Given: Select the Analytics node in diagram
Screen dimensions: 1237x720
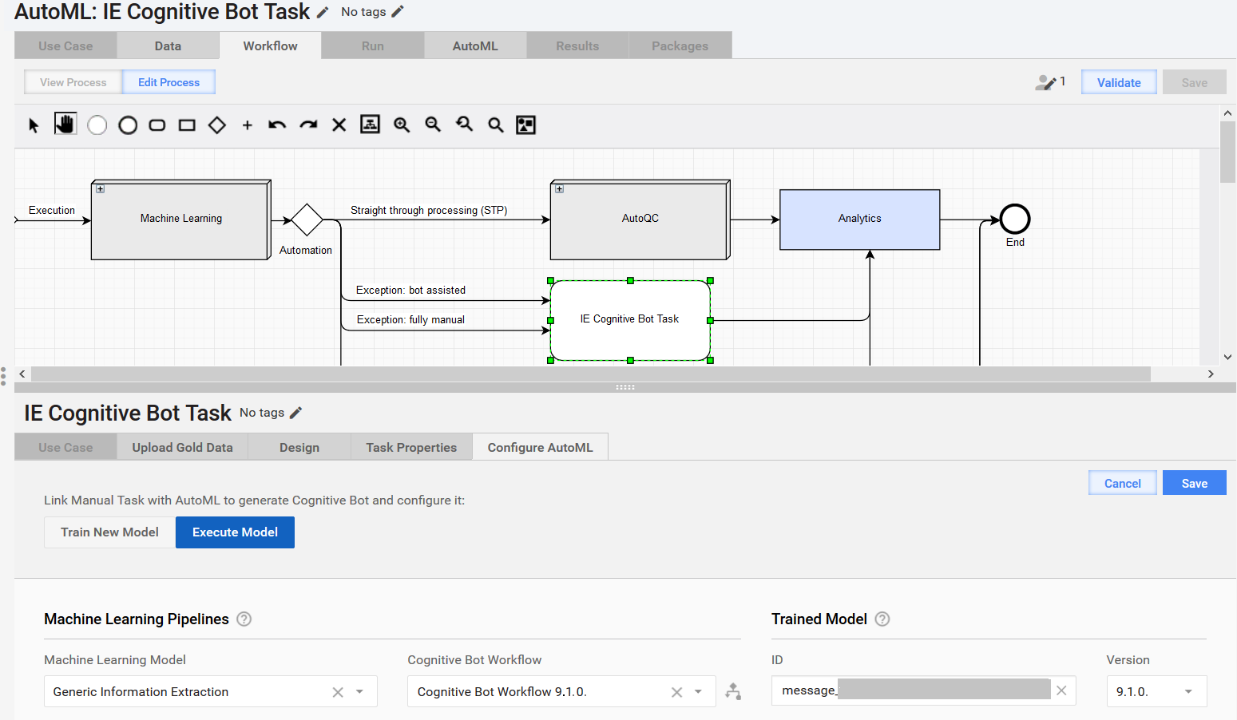Looking at the screenshot, I should coord(860,220).
